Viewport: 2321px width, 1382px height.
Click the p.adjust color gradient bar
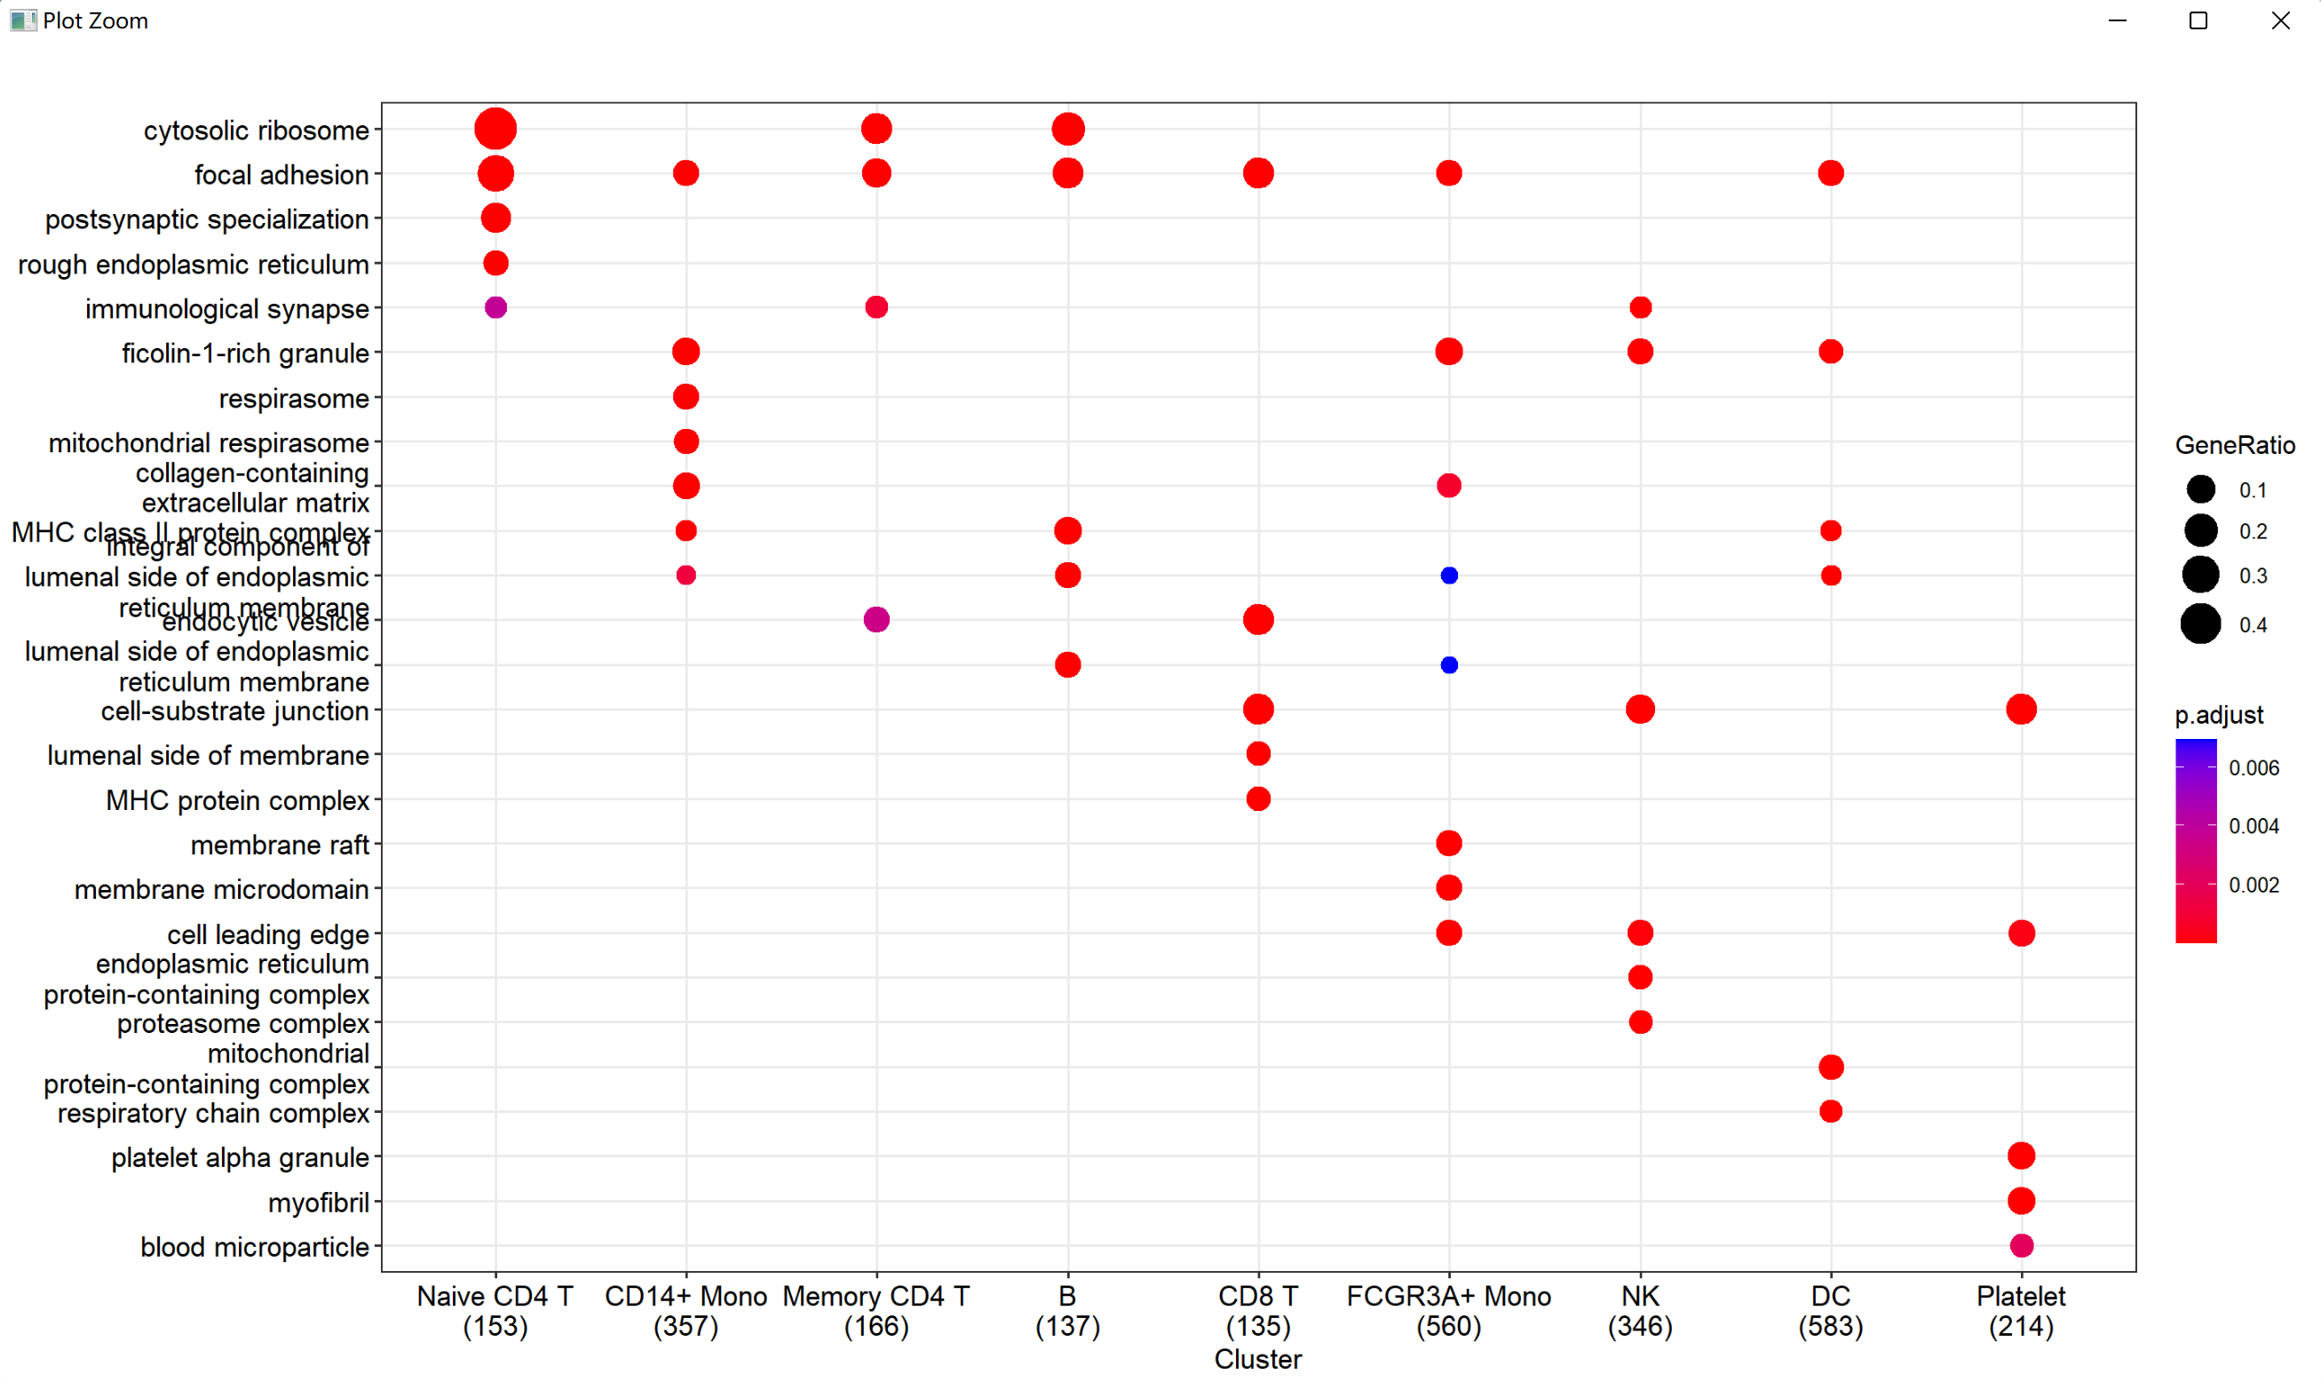pos(2196,841)
